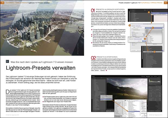This screenshot has height=118, width=168.
Task: Open the aerial Manhattan skyline photo
Action: (x=42, y=28)
